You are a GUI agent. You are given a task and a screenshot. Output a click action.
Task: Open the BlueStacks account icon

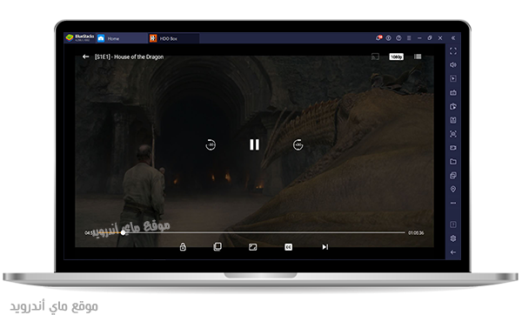pos(389,38)
